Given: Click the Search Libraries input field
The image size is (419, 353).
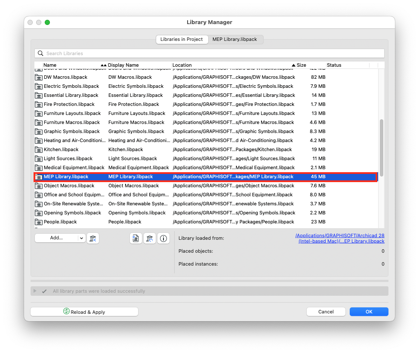Looking at the screenshot, I should coord(129,53).
